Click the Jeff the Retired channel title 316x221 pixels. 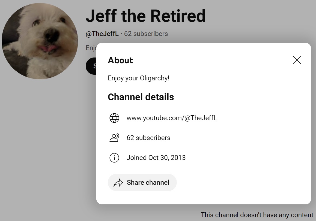pyautogui.click(x=145, y=16)
